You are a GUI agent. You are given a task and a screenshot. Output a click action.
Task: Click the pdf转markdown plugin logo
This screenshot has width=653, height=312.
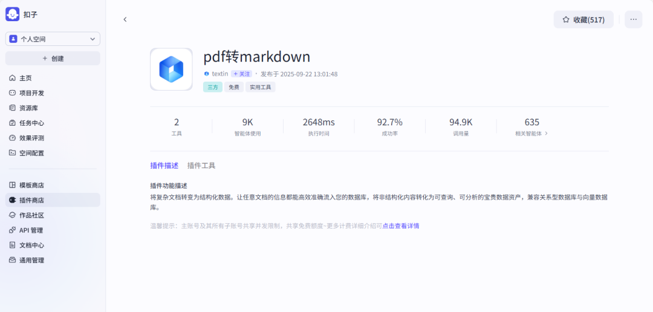tap(171, 69)
